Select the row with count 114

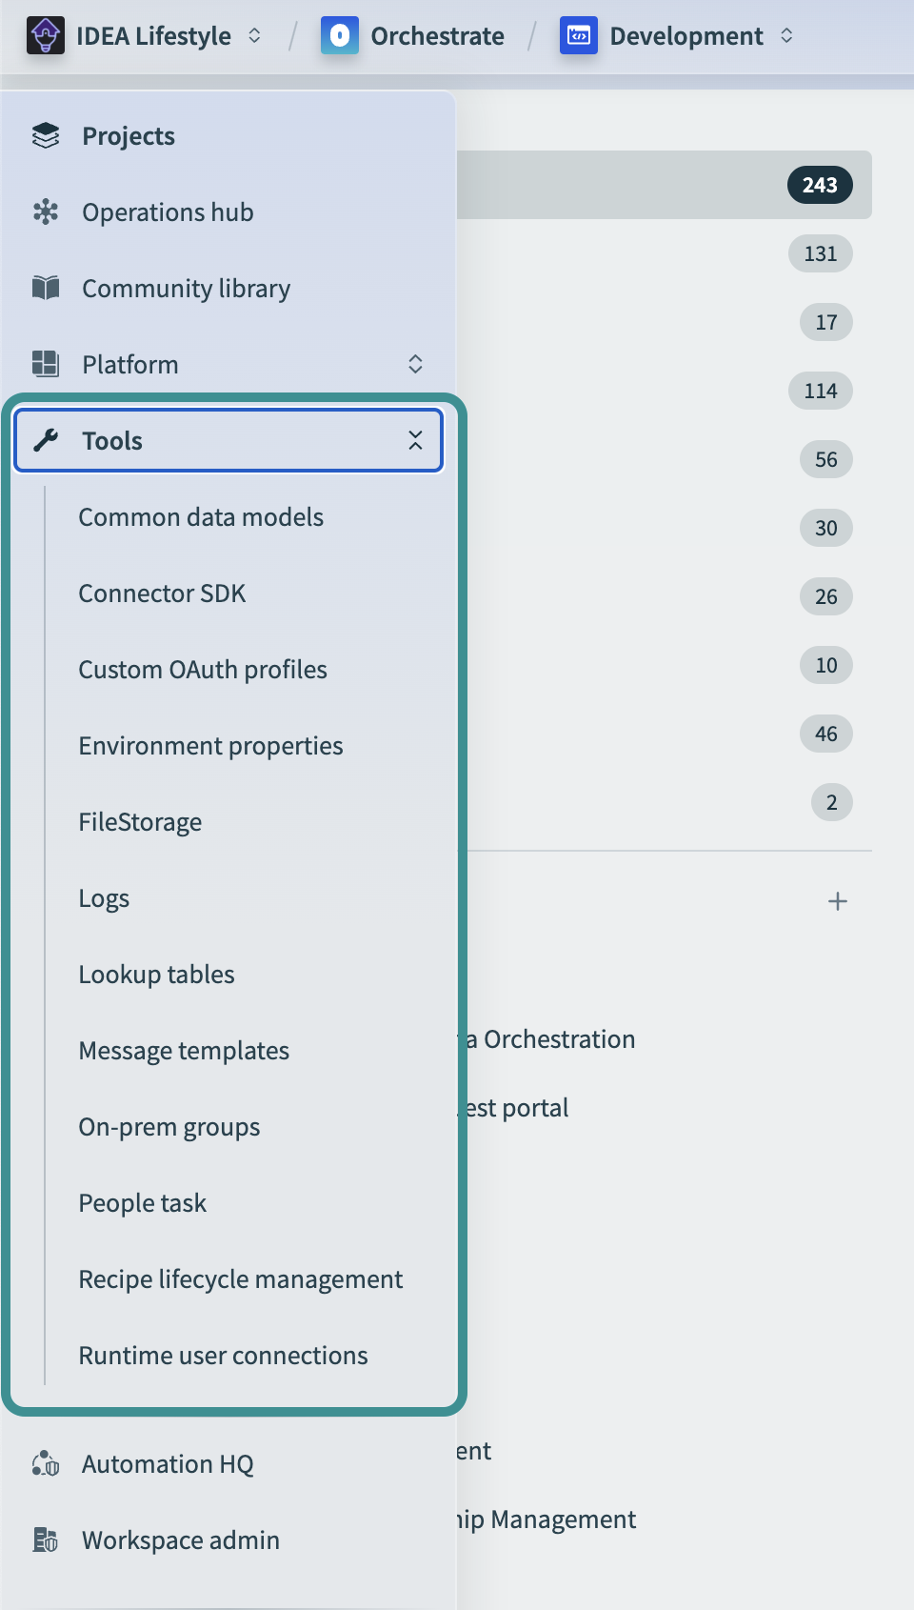(665, 391)
